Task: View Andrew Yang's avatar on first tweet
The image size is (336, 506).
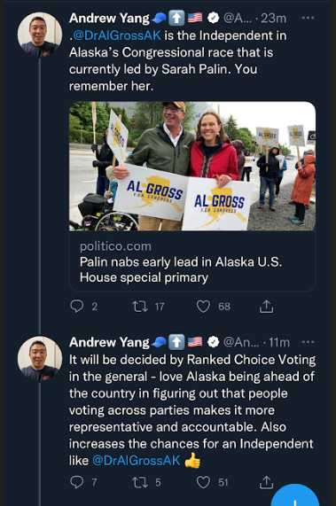Action: pos(40,35)
